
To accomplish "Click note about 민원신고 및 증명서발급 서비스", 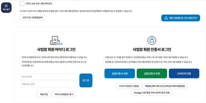I will 147,57.
